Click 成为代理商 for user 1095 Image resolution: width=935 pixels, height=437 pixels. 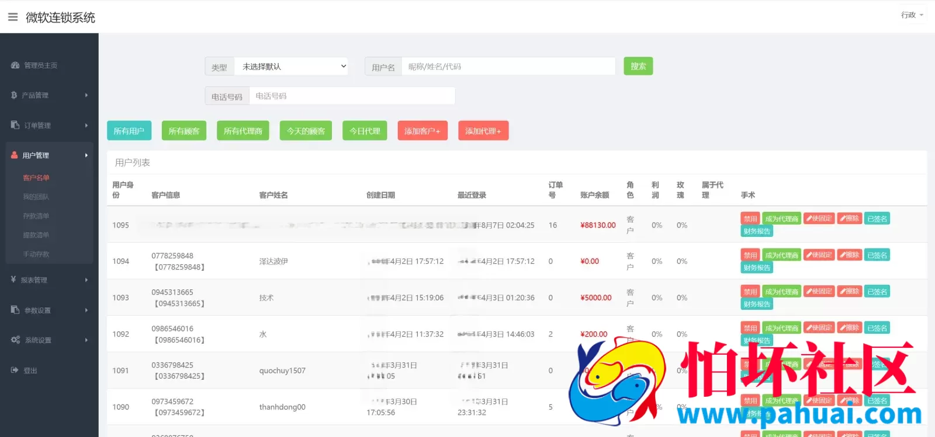pos(781,219)
